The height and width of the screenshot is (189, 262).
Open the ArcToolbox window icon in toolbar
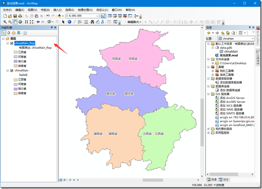(125, 16)
